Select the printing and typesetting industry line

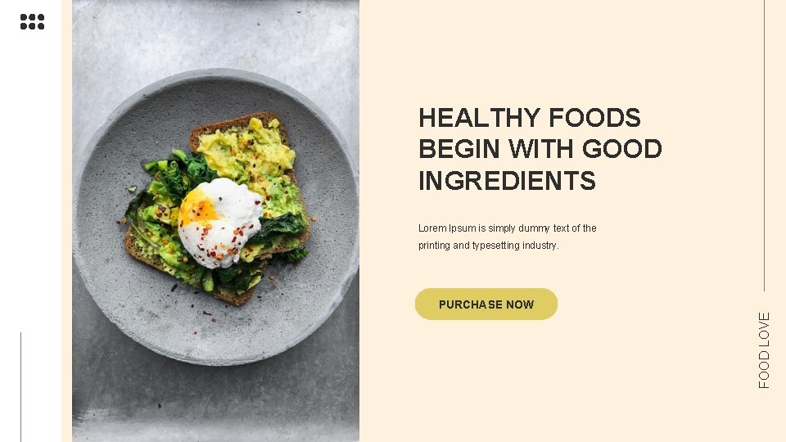(489, 246)
